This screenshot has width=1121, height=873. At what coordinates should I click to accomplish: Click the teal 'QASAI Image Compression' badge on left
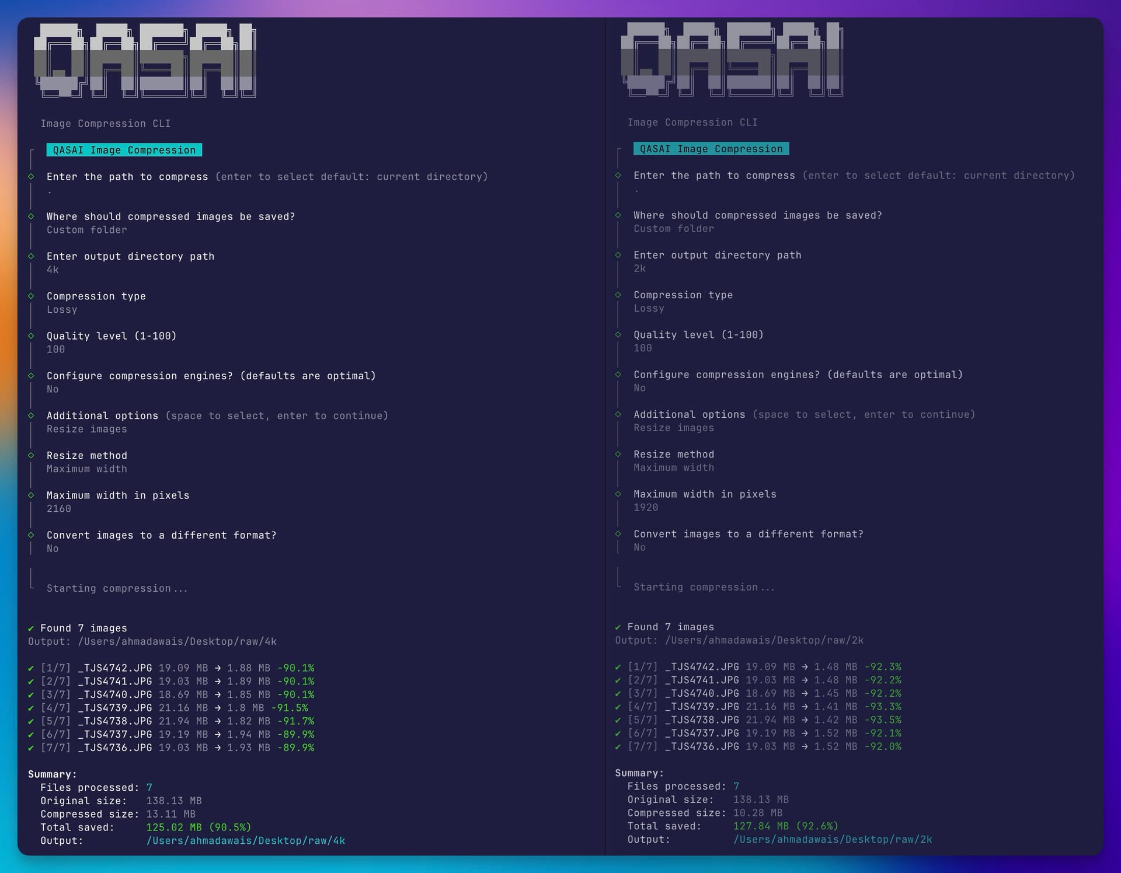click(124, 151)
